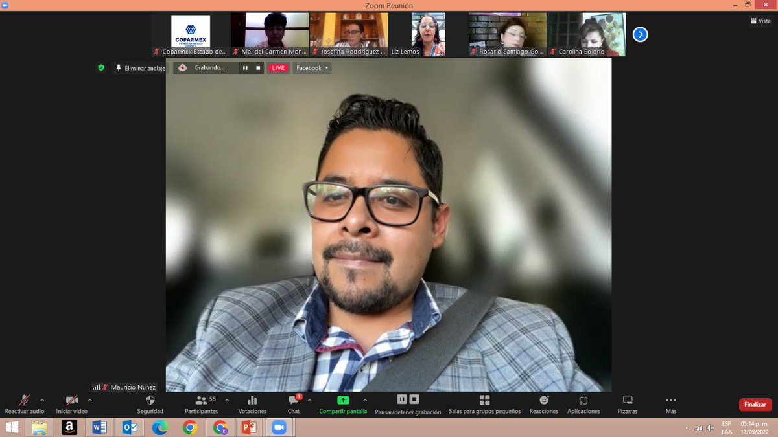Open the Vista view menu
The height and width of the screenshot is (437, 778).
coord(760,21)
